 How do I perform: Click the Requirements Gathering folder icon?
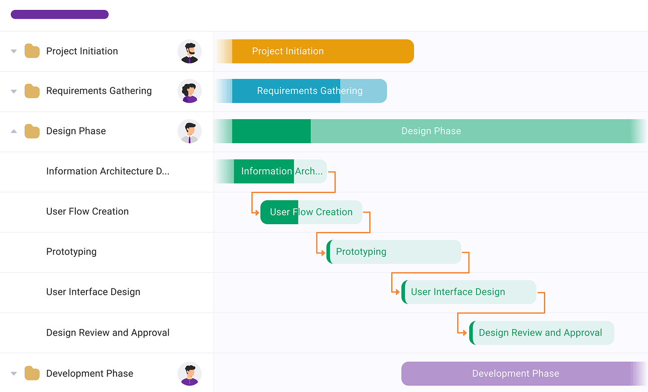32,91
